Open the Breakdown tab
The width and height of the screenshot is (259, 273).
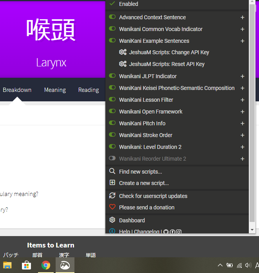[17, 90]
